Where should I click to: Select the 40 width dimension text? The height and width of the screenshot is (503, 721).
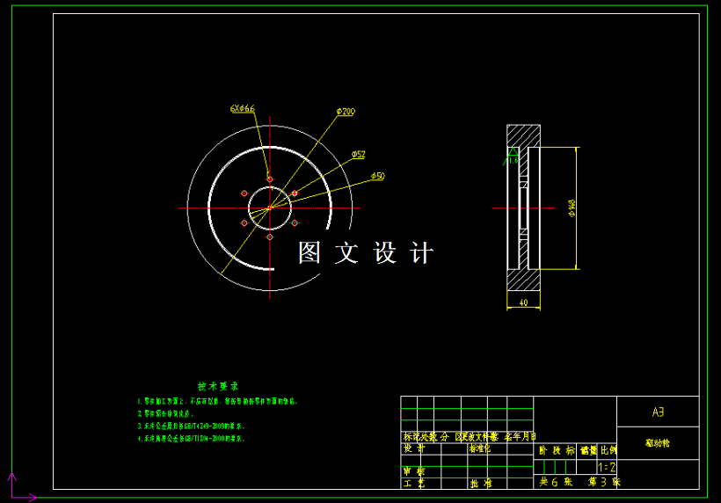523,303
